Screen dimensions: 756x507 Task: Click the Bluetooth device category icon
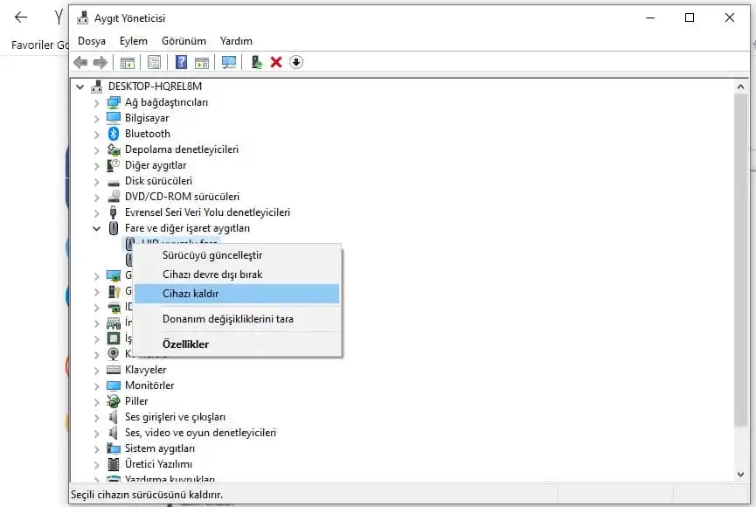(x=113, y=134)
